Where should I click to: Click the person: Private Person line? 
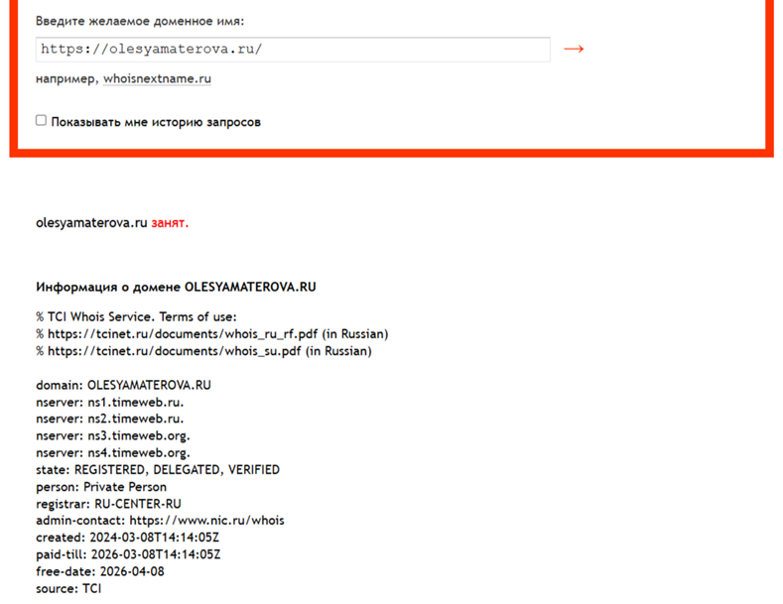(x=101, y=487)
